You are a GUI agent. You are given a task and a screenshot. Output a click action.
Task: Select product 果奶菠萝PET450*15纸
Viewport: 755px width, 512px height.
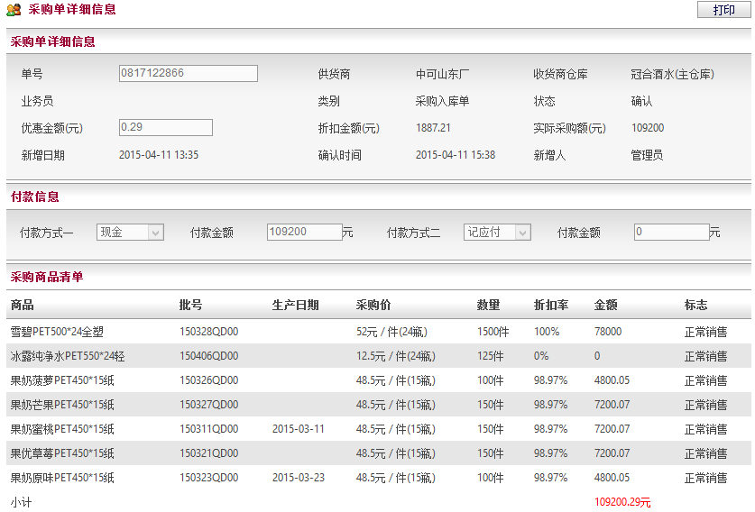[x=62, y=380]
